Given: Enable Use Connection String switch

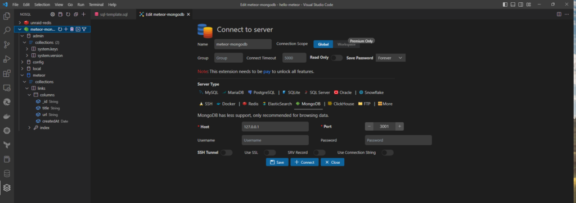Looking at the screenshot, I should (388, 153).
